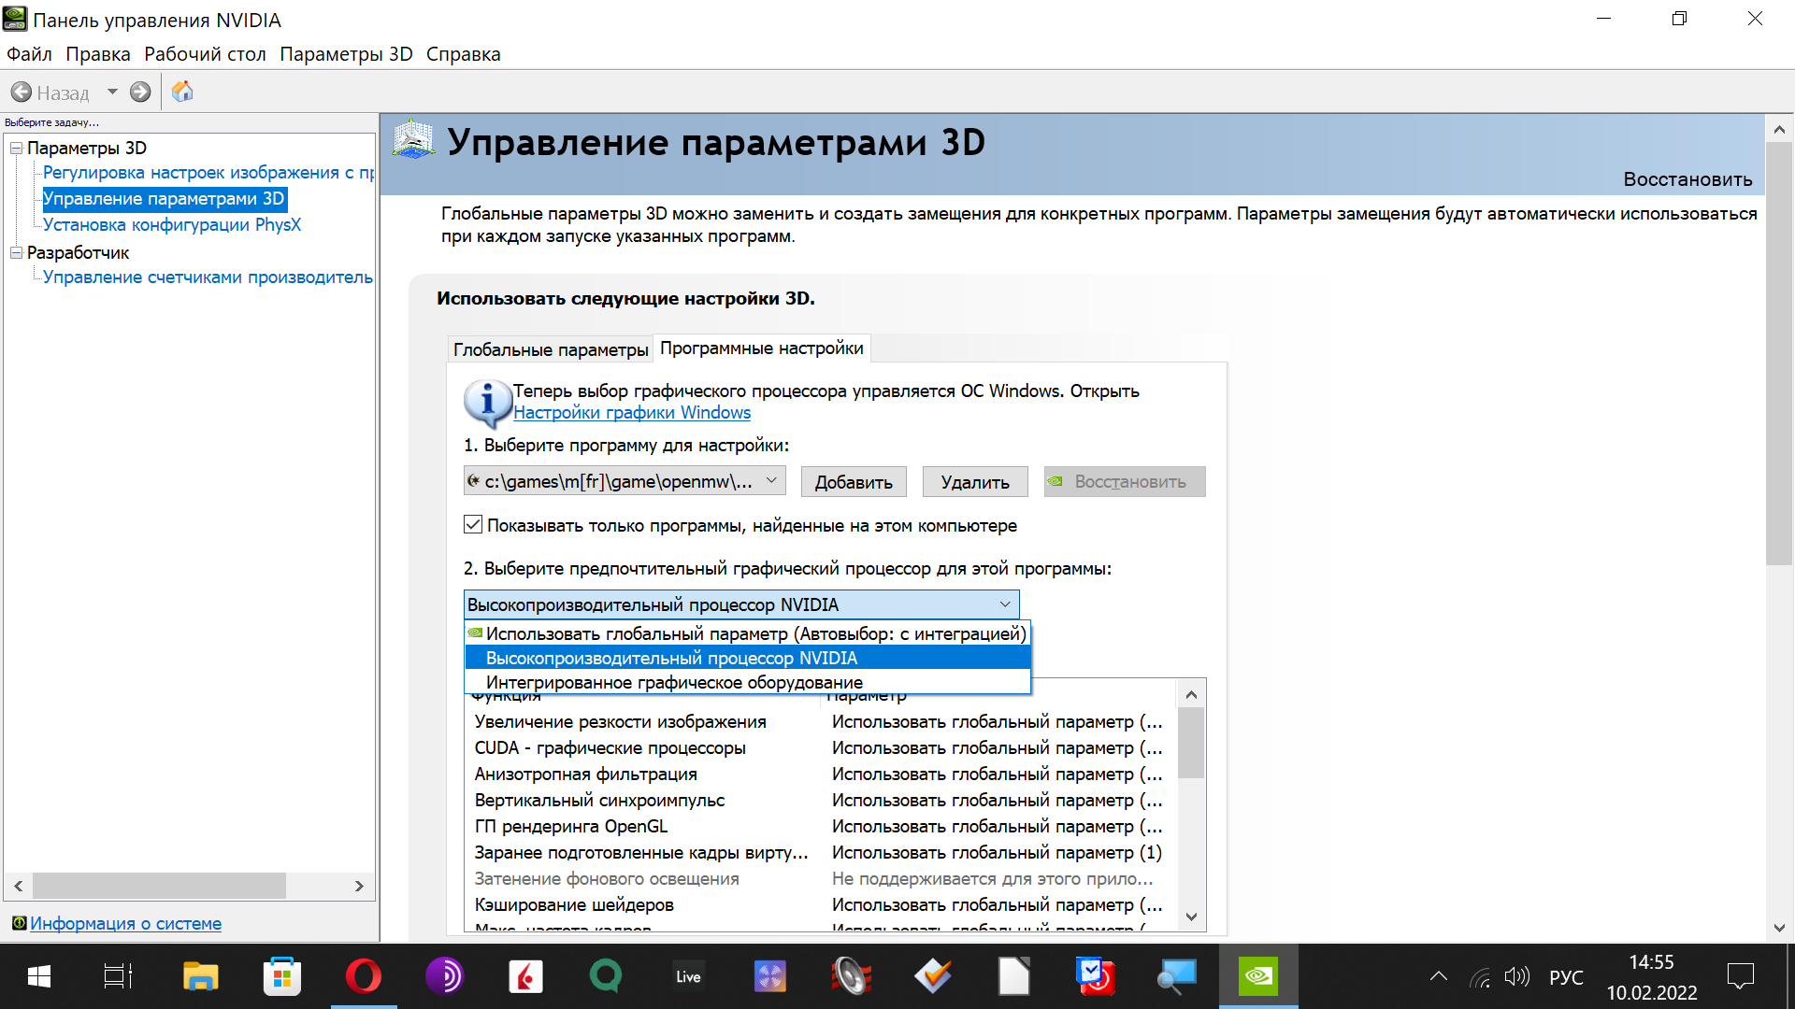This screenshot has height=1009, width=1795.
Task: Click the 3D settings header icon
Action: [413, 140]
